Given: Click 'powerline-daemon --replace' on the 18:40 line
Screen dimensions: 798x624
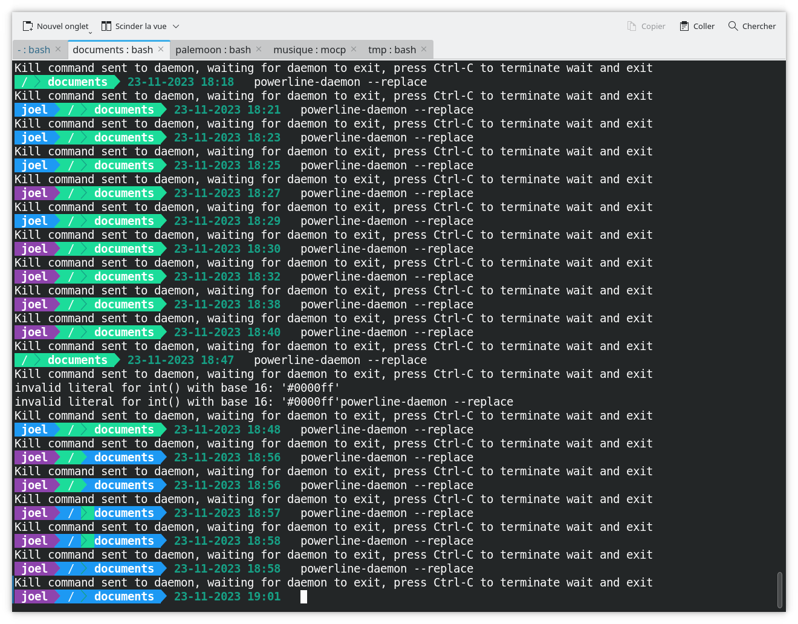Looking at the screenshot, I should (x=387, y=333).
